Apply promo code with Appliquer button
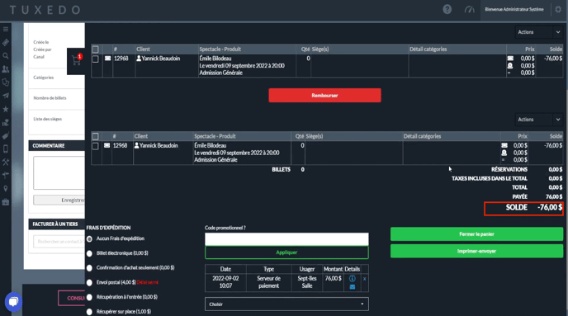 (x=286, y=252)
